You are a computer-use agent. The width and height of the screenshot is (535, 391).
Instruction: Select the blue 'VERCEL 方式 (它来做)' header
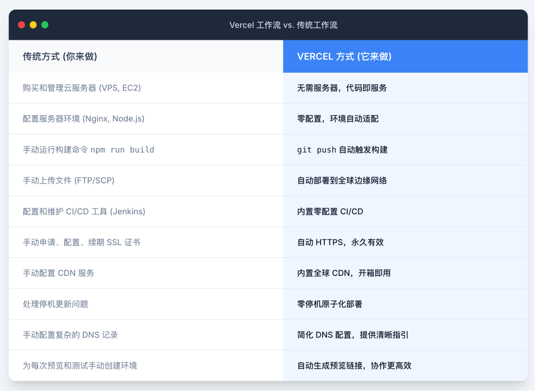(x=344, y=56)
